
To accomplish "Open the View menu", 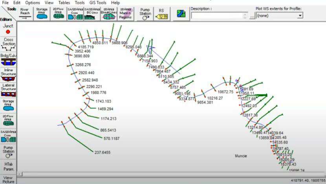I will [x=49, y=3].
